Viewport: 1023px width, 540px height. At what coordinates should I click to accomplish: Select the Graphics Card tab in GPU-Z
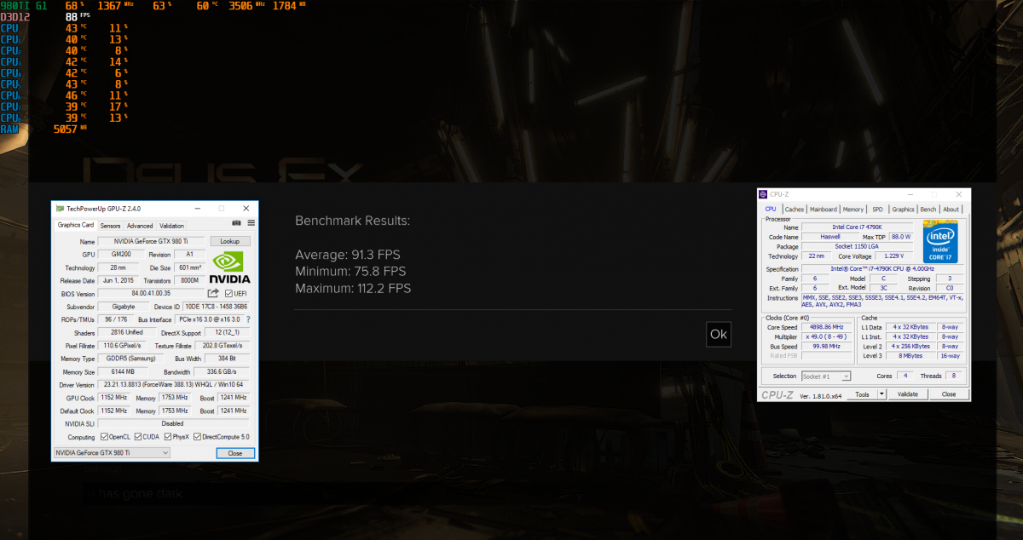pyautogui.click(x=76, y=225)
